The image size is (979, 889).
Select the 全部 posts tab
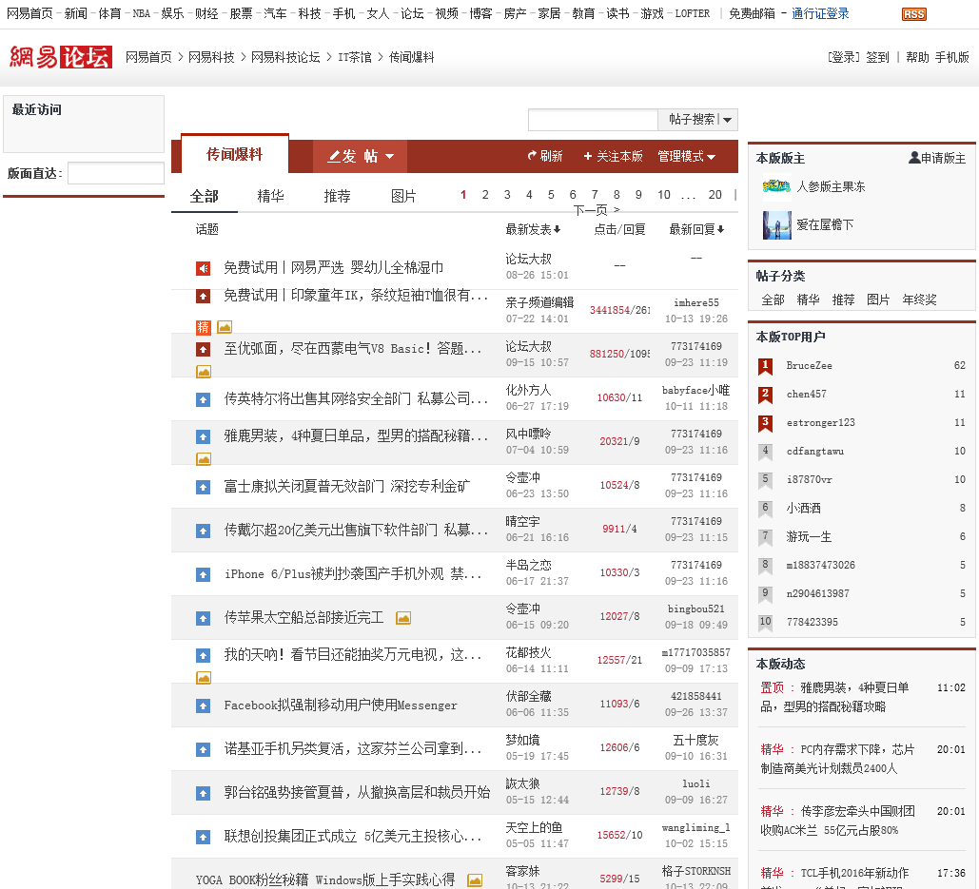click(x=205, y=197)
